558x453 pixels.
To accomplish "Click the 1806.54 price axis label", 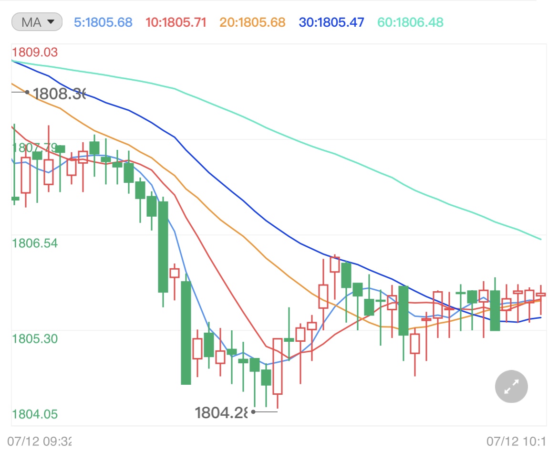I will click(x=34, y=243).
